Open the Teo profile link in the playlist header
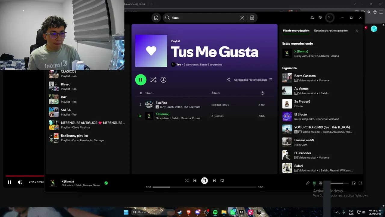The height and width of the screenshot is (217, 385). [x=179, y=64]
